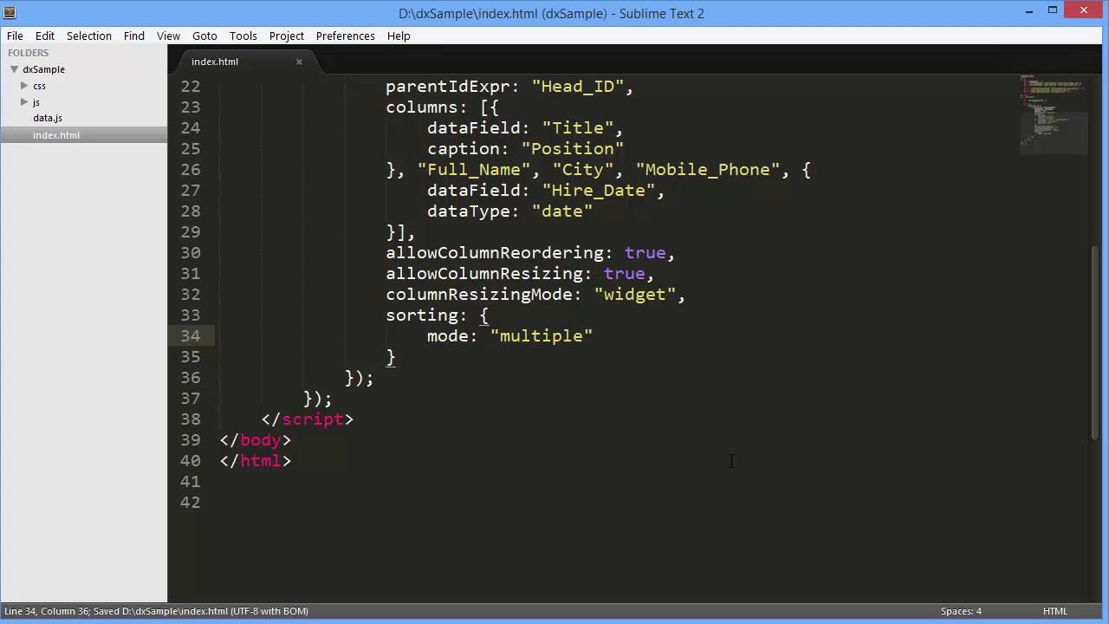Image resolution: width=1109 pixels, height=624 pixels.
Task: Click the "multiple" string value
Action: [x=542, y=336]
